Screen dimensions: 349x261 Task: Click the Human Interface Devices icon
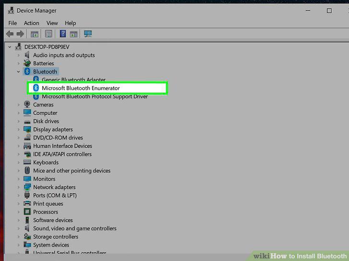tap(27, 146)
